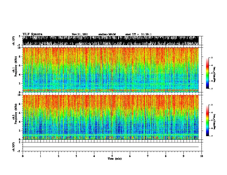
Task: Select the "ch.1(V)" waveform axis label
Action: (13, 41)
